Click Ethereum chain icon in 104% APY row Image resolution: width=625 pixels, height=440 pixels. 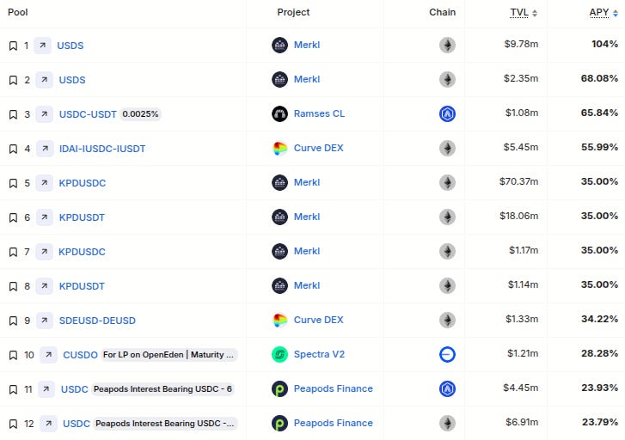point(447,45)
